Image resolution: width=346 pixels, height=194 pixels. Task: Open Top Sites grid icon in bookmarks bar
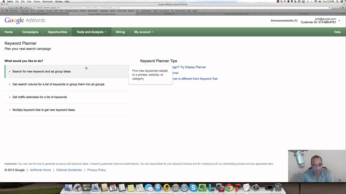click(x=7, y=11)
